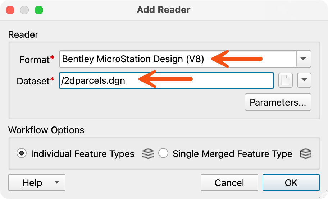The height and width of the screenshot is (199, 328).
Task: Confirm with the OK button
Action: pyautogui.click(x=291, y=182)
